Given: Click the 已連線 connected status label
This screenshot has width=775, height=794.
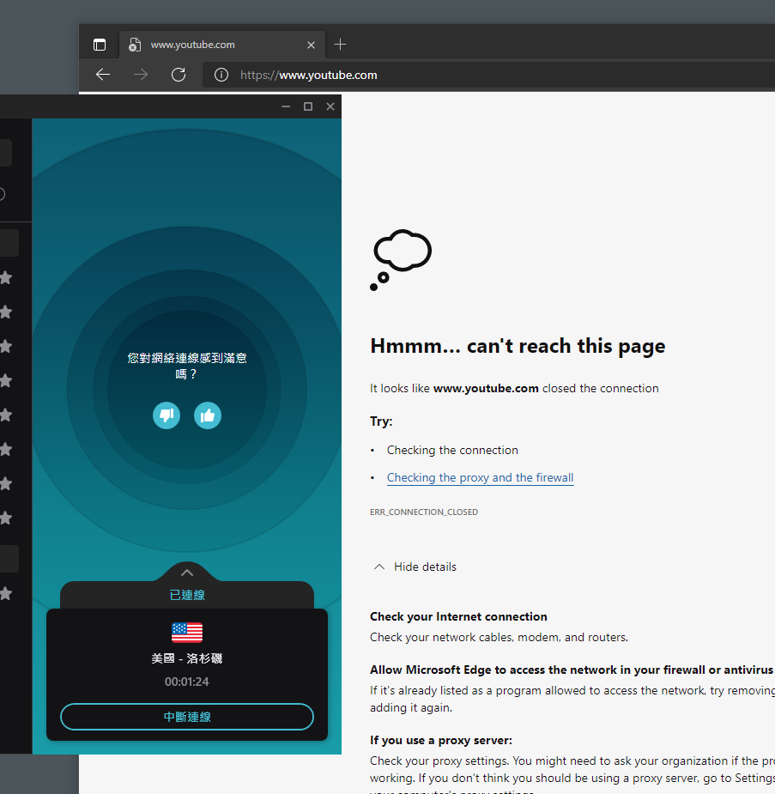Looking at the screenshot, I should pyautogui.click(x=187, y=595).
